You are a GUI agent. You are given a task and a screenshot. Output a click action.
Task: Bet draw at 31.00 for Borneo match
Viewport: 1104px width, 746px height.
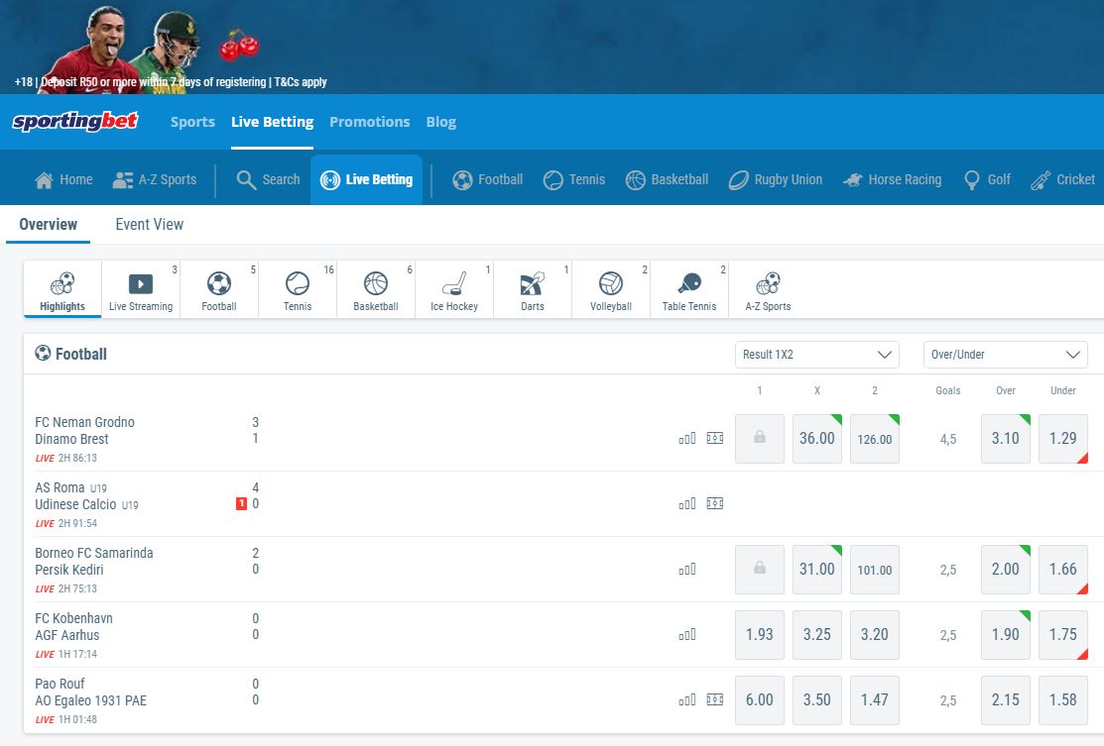(x=817, y=570)
